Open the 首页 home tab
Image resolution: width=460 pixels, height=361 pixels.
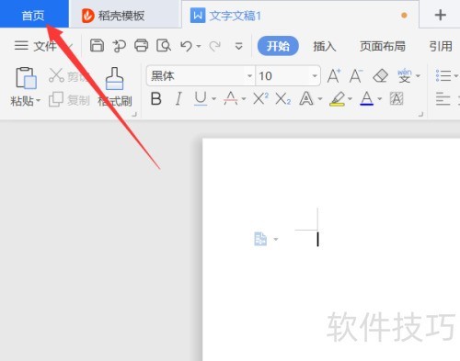coord(34,14)
